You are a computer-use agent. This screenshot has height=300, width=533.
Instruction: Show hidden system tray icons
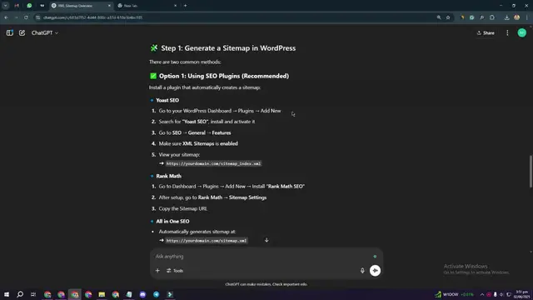coord(481,294)
